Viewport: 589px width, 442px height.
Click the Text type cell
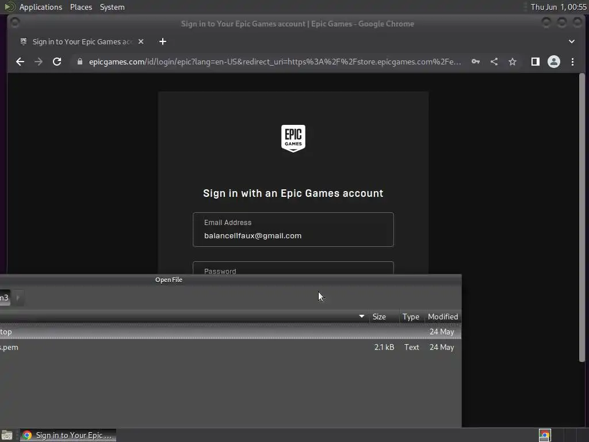[412, 347]
